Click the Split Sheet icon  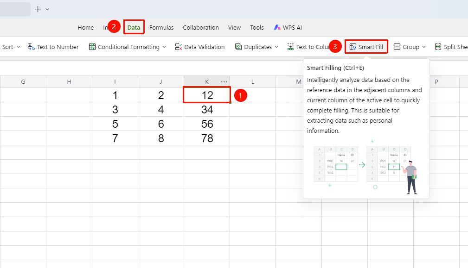pos(438,47)
